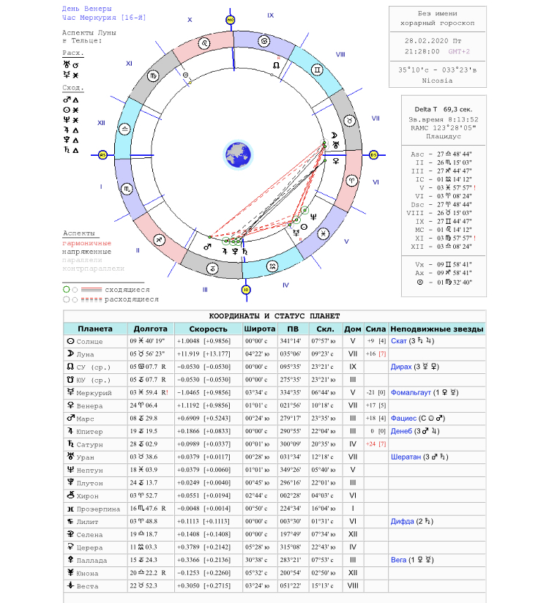This screenshot has height=603, width=549.
Task: Click the 'Сила' column header
Action: [376, 329]
